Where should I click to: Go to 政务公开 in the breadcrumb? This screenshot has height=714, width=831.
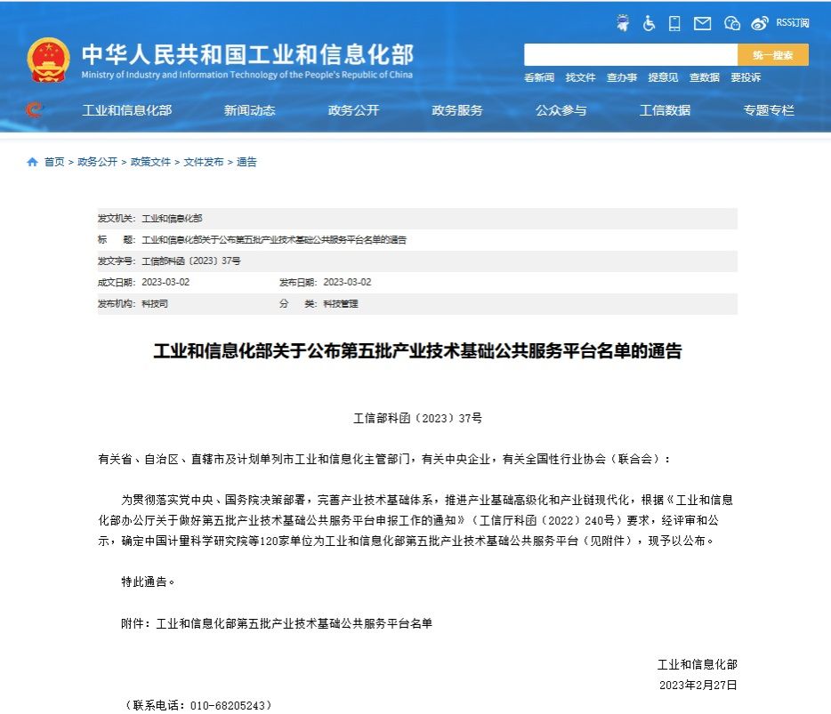coord(98,162)
